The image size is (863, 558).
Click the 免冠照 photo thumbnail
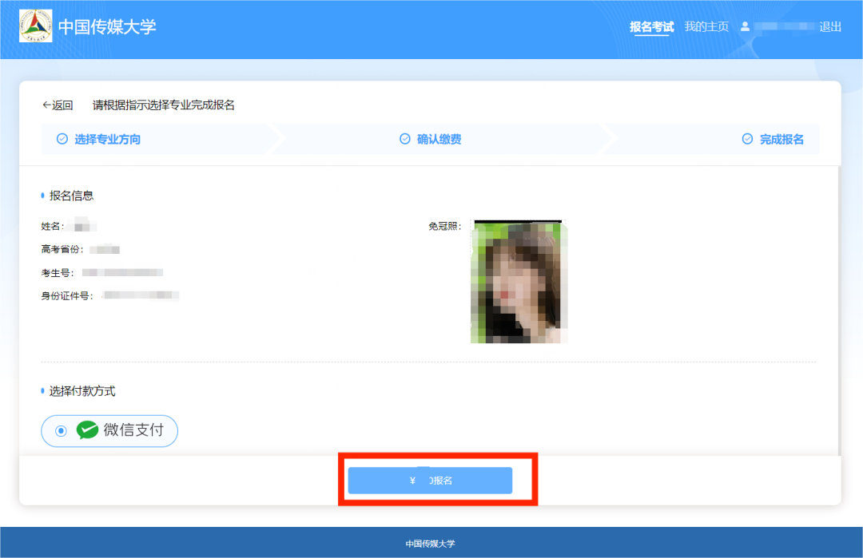pyautogui.click(x=519, y=282)
